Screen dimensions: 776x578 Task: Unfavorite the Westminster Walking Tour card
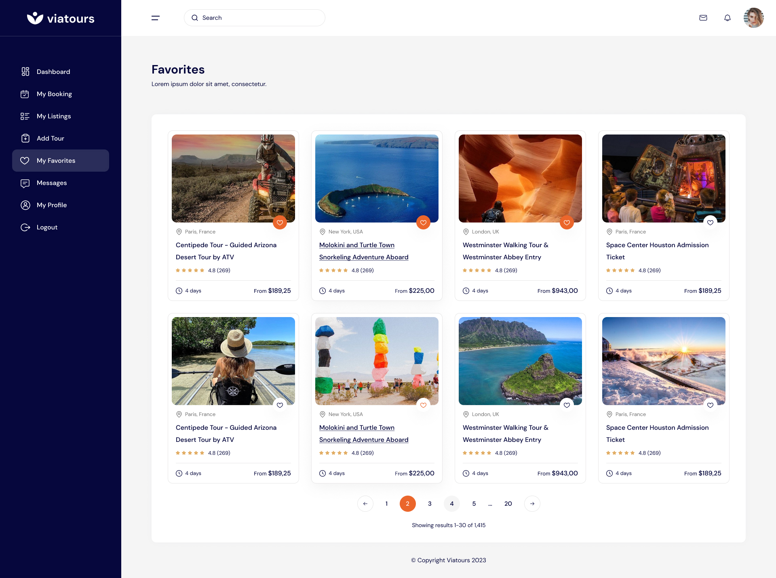point(567,222)
